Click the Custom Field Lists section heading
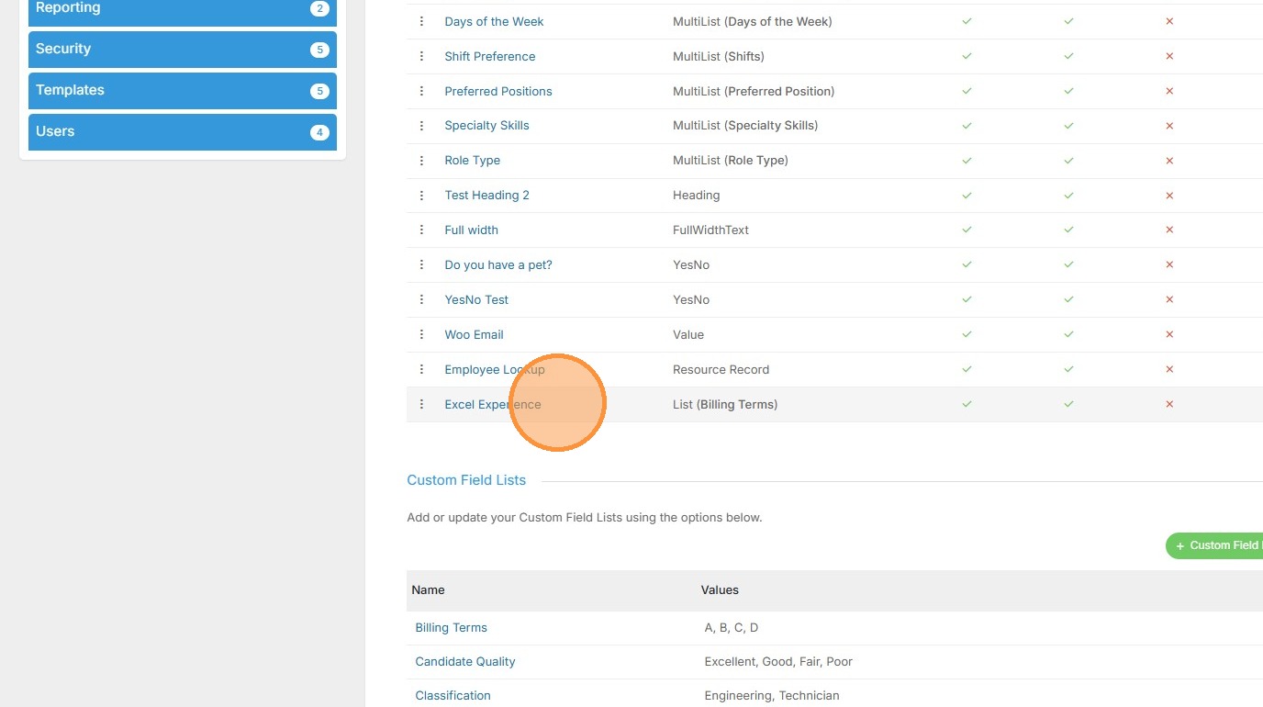Screen dimensions: 1263x707 [x=466, y=480]
